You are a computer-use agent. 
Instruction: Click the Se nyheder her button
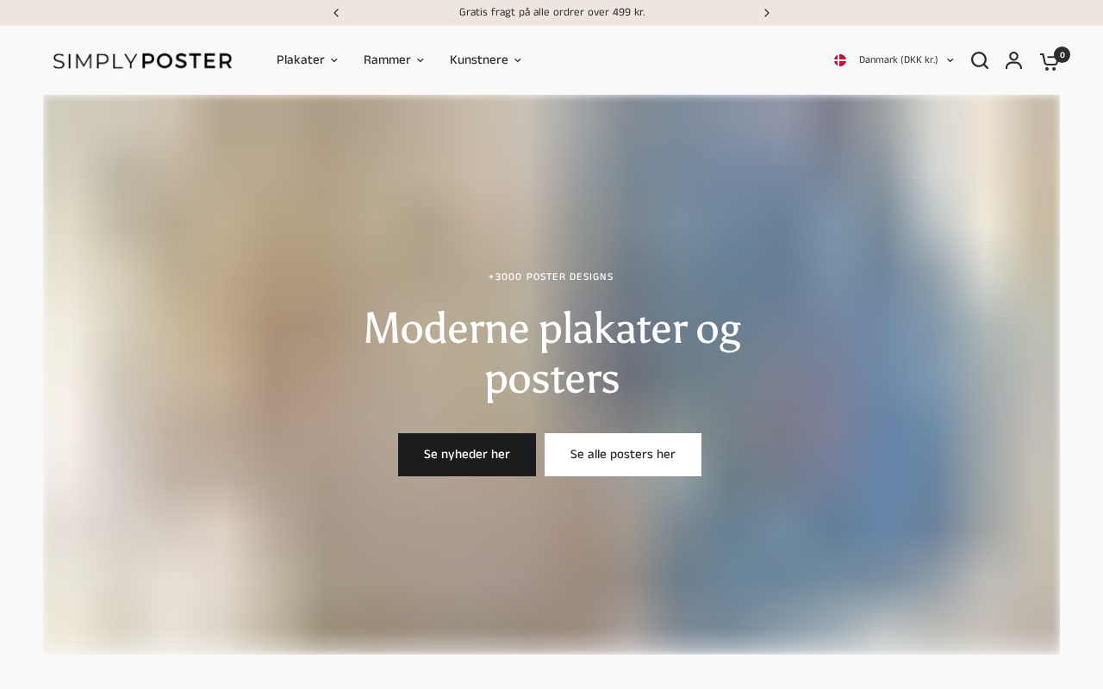click(x=467, y=455)
